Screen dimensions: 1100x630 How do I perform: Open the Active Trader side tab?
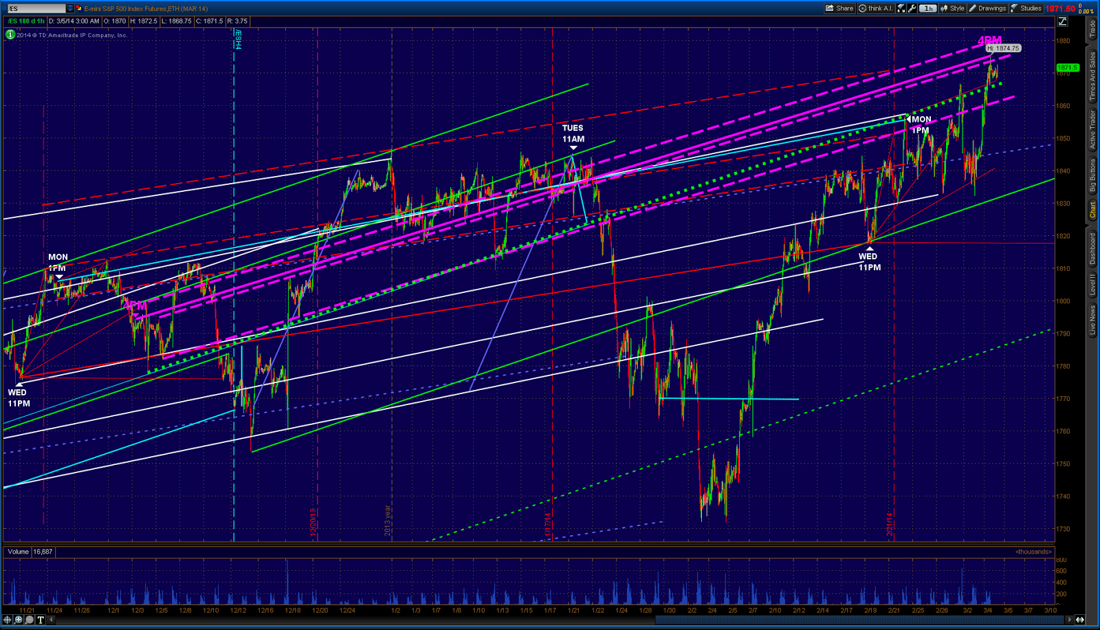pos(1092,129)
